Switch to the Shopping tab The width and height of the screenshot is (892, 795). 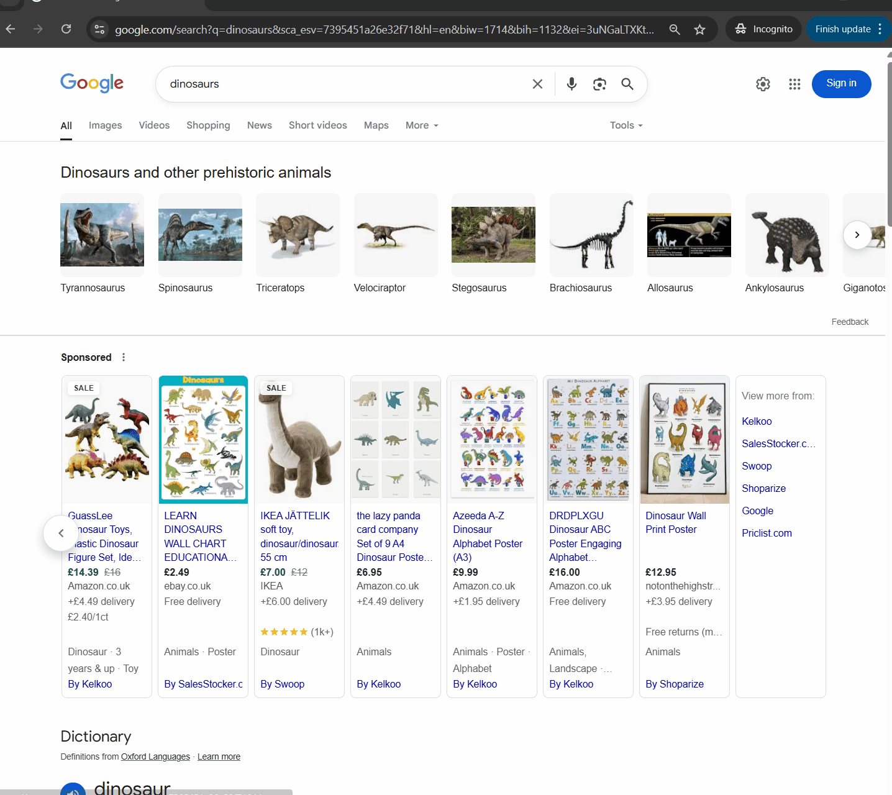pyautogui.click(x=208, y=125)
